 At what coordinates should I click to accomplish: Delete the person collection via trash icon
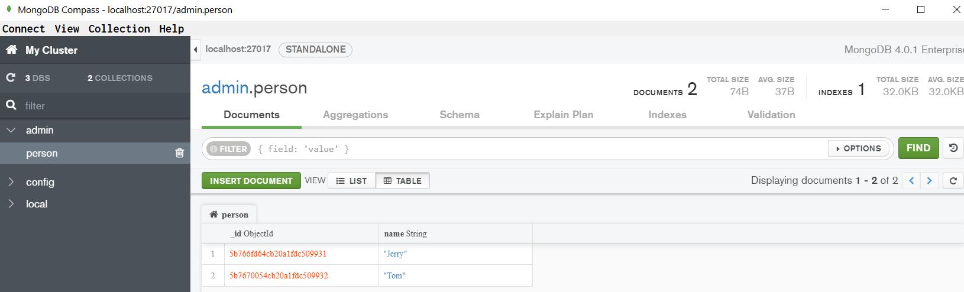pos(180,153)
